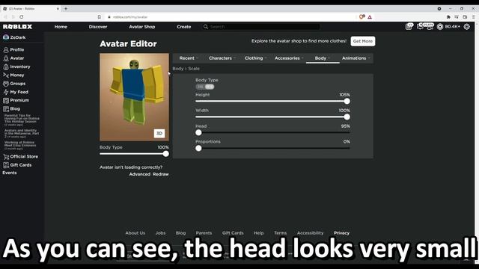479x269 pixels.
Task: Open the settings gear icon
Action: [x=467, y=27]
